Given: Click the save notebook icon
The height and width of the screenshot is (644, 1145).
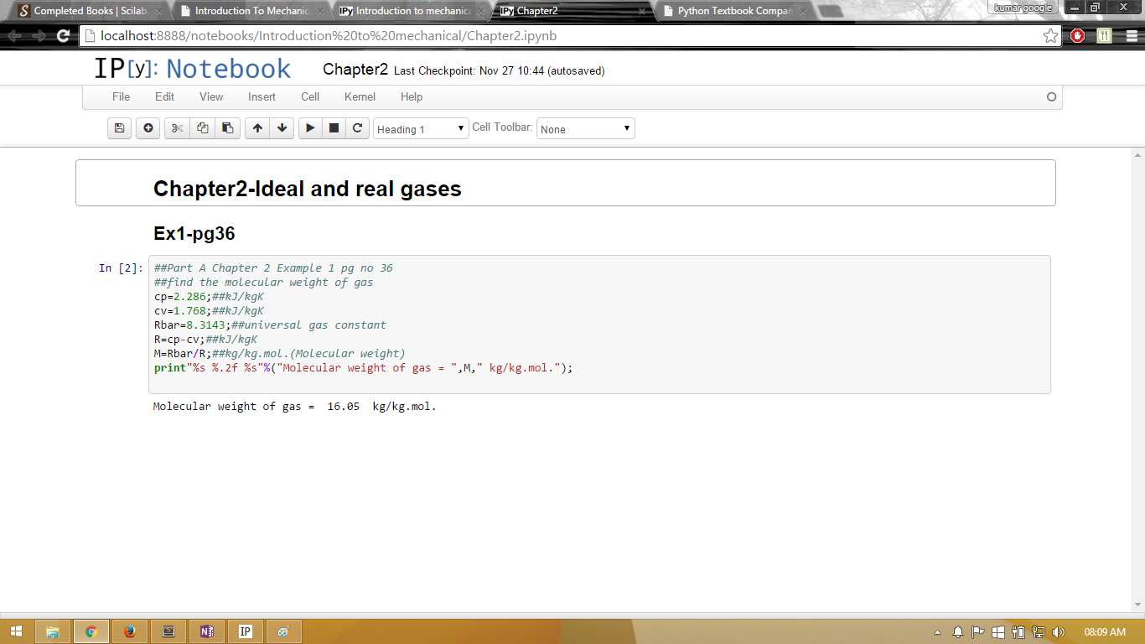Looking at the screenshot, I should tap(119, 128).
